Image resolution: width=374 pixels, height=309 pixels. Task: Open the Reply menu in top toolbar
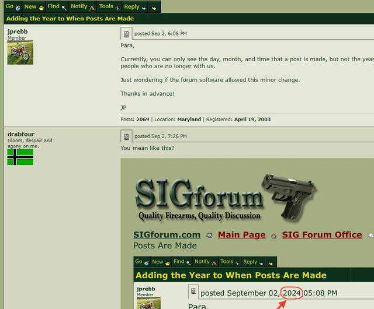(x=135, y=6)
